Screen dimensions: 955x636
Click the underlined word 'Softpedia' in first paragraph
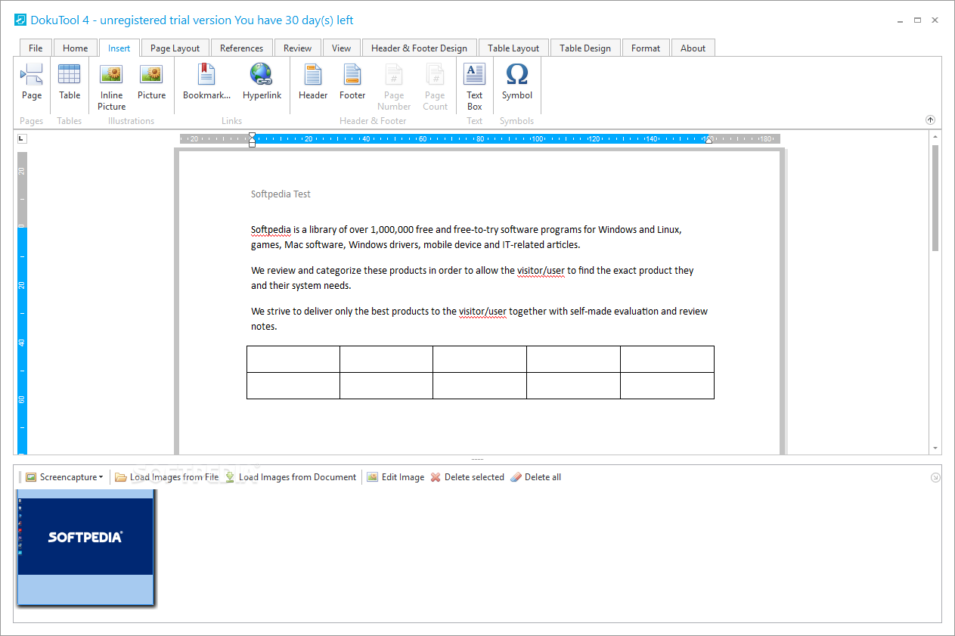pos(271,230)
